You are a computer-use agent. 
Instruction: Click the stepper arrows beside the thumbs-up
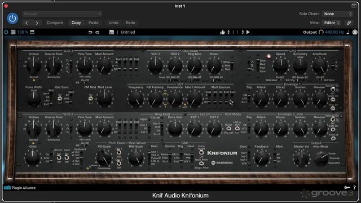228,32
